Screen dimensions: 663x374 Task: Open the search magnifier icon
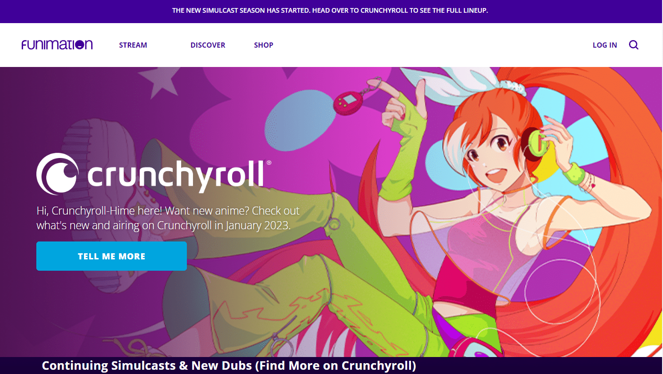(x=634, y=45)
